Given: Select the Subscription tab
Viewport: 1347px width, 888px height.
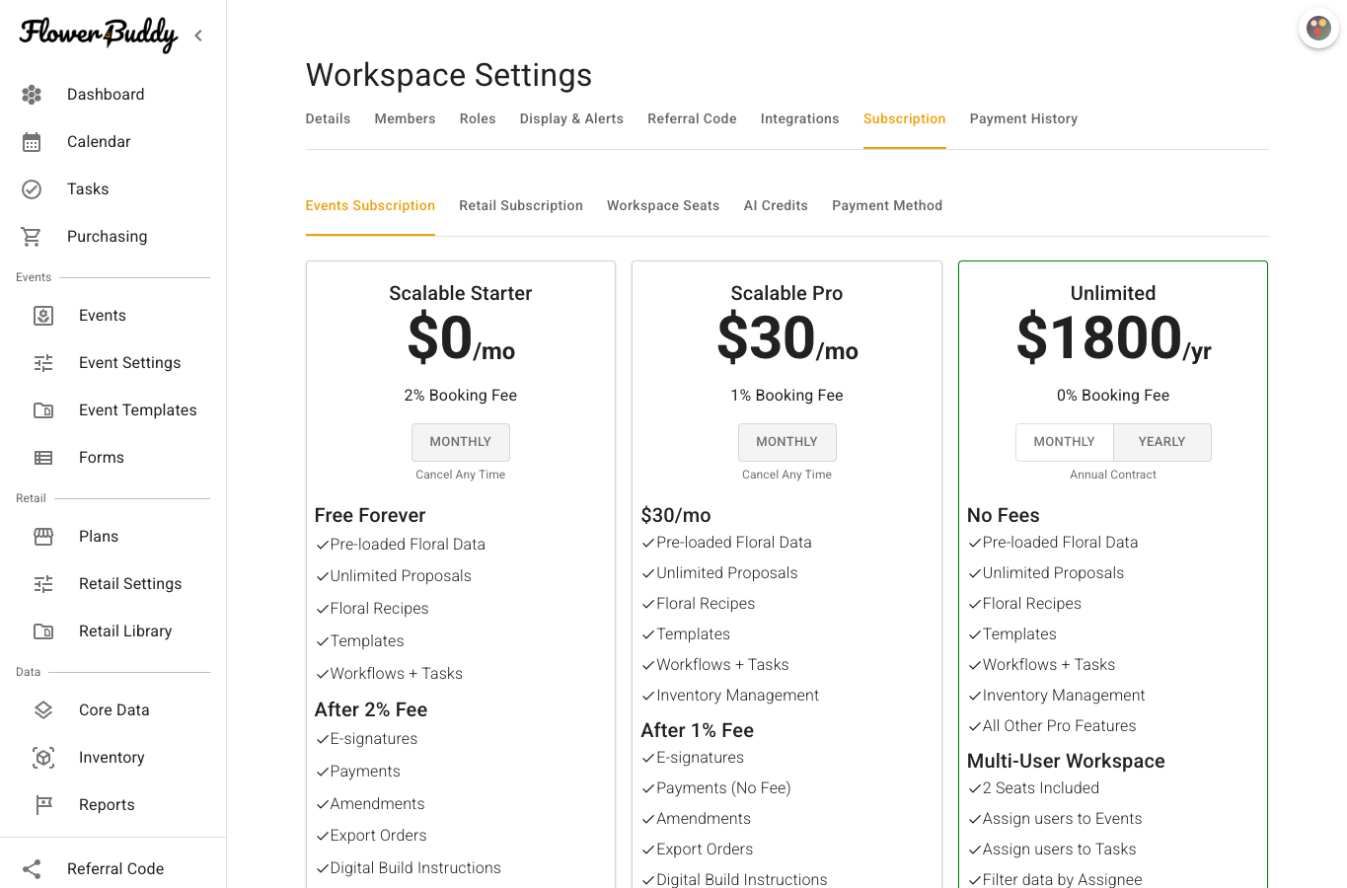Looking at the screenshot, I should tap(905, 119).
